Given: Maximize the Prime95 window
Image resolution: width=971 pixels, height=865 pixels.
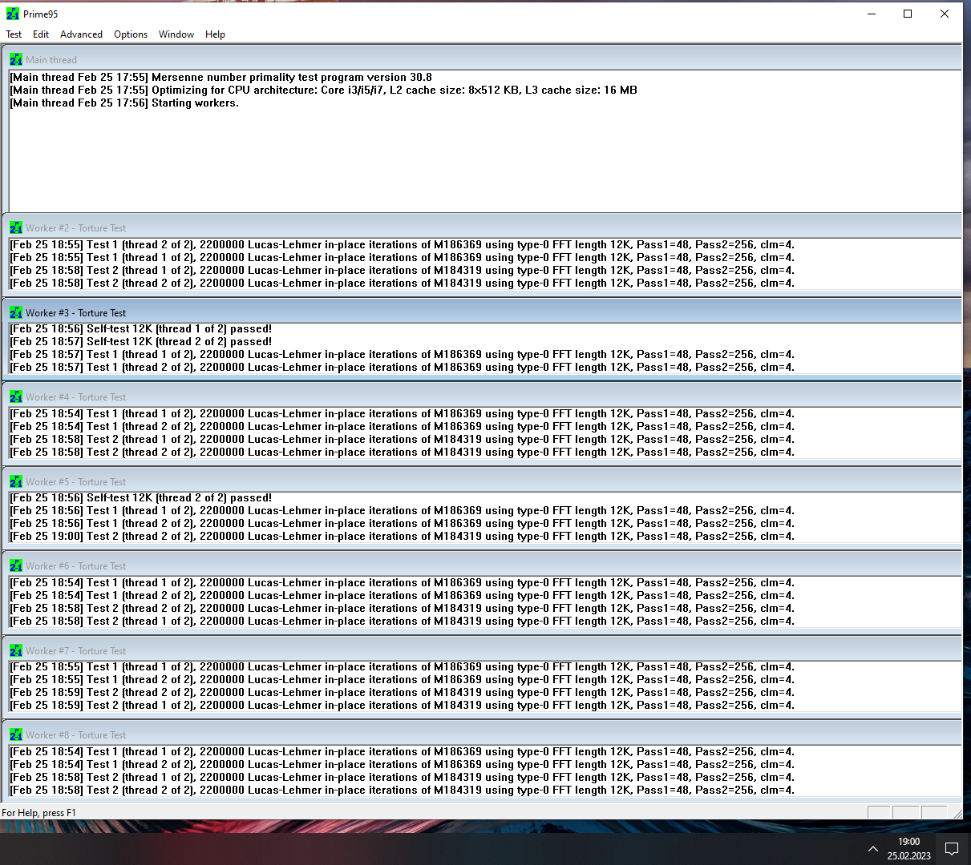Looking at the screenshot, I should (x=908, y=14).
